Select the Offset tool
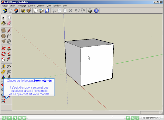Image resolution: width=164 pixels, height=120 pixels. tap(9, 59)
